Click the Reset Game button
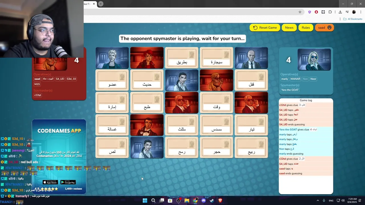Image resolution: width=365 pixels, height=205 pixels. pos(265,28)
